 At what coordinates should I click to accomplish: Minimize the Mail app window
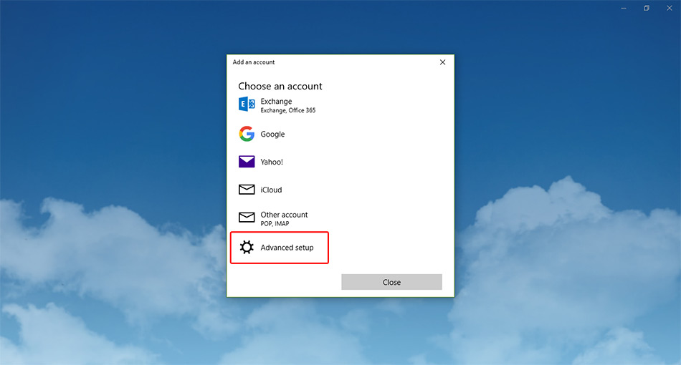coord(624,8)
